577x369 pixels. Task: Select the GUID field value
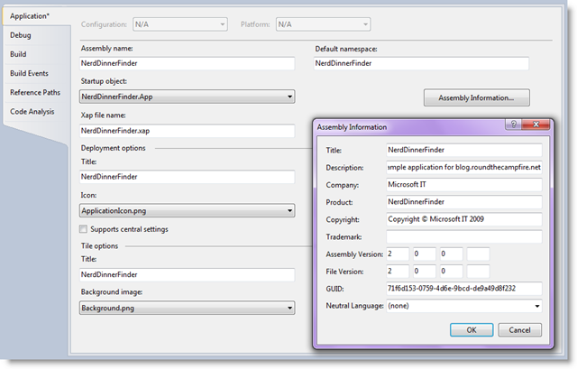click(x=464, y=289)
